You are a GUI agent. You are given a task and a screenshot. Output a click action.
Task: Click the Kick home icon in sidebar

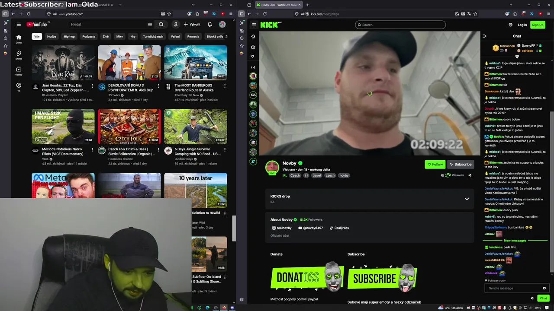[x=253, y=37]
